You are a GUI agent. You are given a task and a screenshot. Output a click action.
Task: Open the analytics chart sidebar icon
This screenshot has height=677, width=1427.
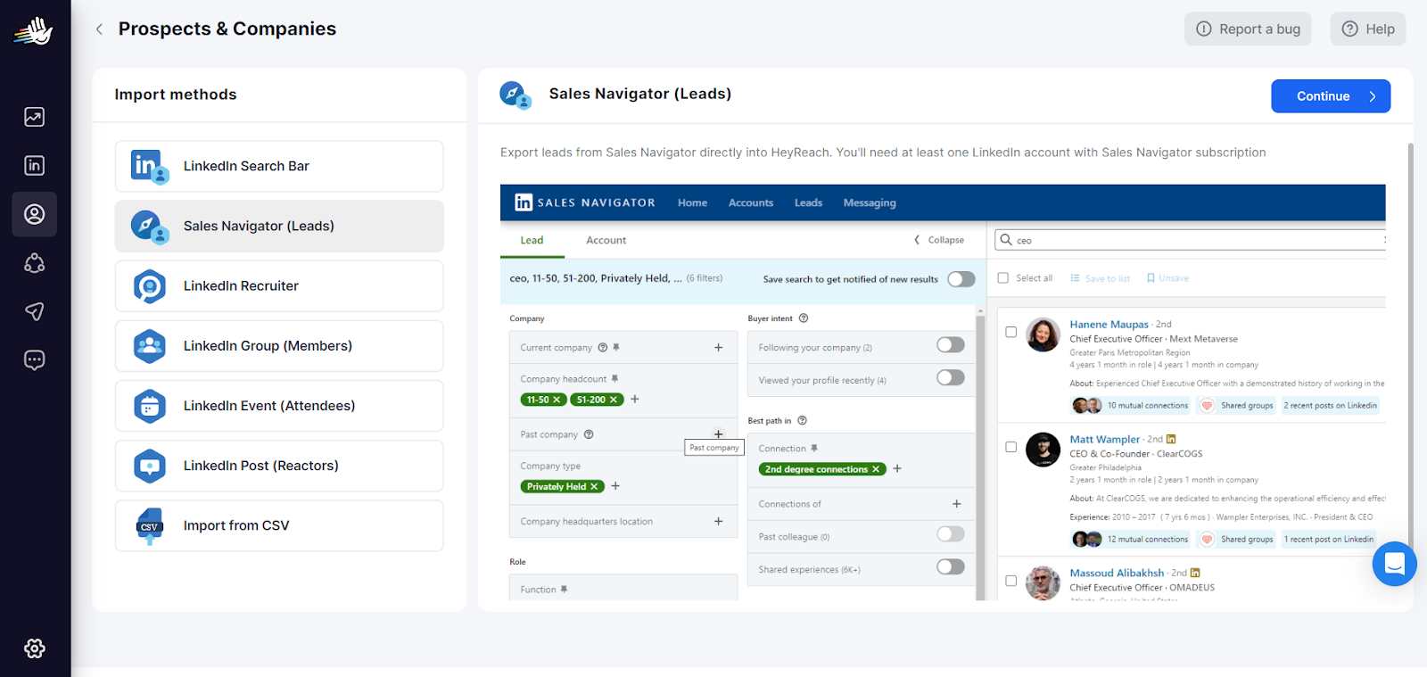[34, 117]
